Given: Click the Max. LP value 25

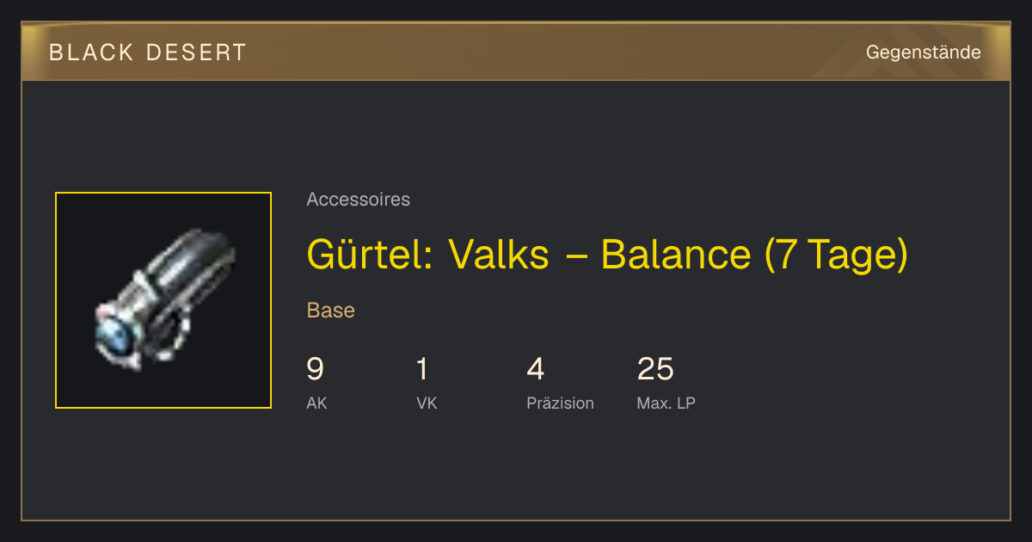Looking at the screenshot, I should [655, 369].
